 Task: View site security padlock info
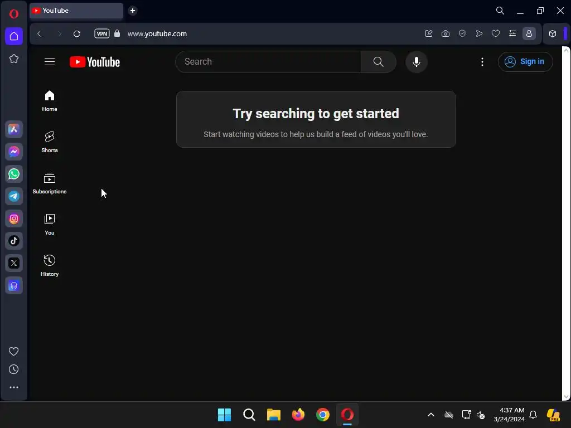point(117,33)
